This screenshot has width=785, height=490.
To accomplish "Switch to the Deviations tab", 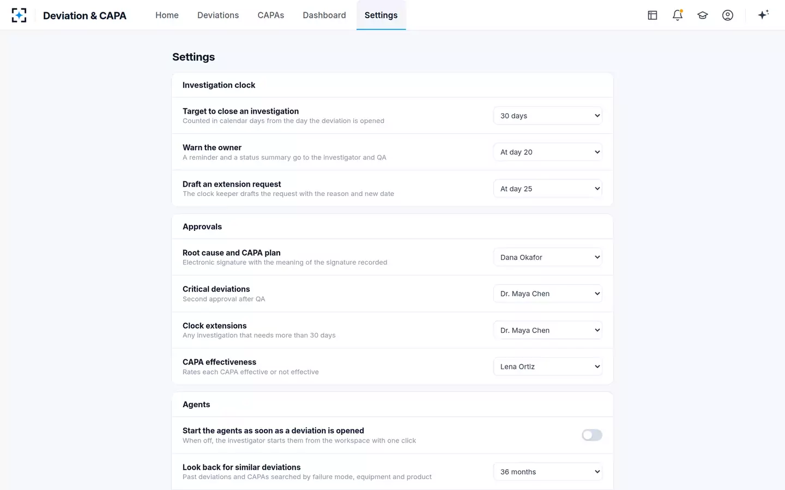I will coord(218,15).
